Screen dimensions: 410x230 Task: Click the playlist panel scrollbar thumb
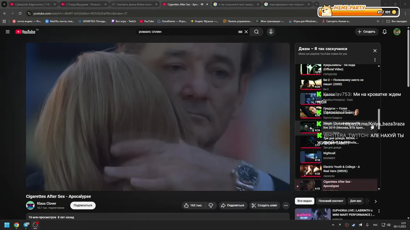(379, 119)
